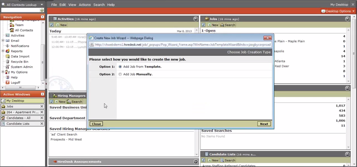The image size is (357, 167).
Task: Click My Desktop tab label top right
Action: (339, 5)
